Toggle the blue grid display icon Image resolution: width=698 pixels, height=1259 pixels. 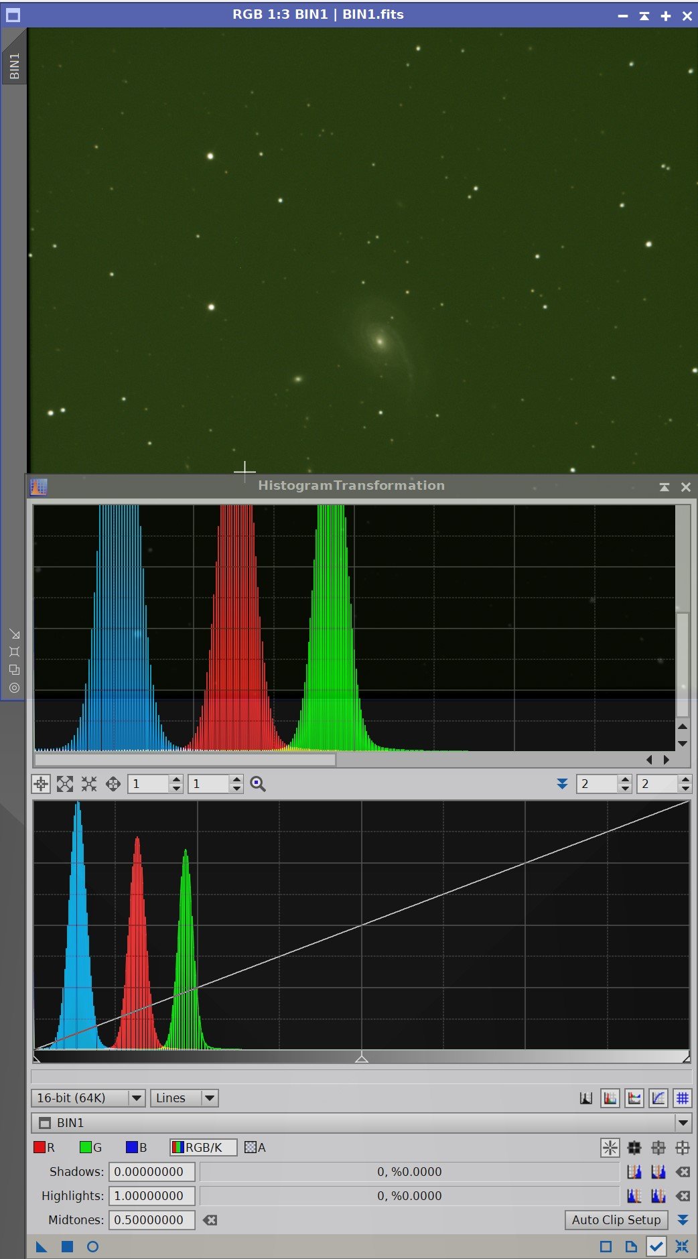683,1098
